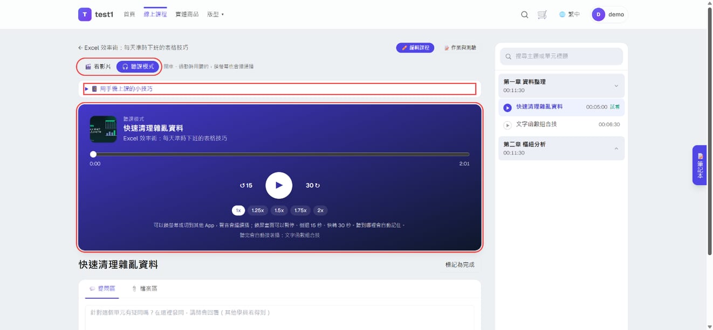The height and width of the screenshot is (330, 713).
Task: Play the audio lesson
Action: (x=279, y=185)
